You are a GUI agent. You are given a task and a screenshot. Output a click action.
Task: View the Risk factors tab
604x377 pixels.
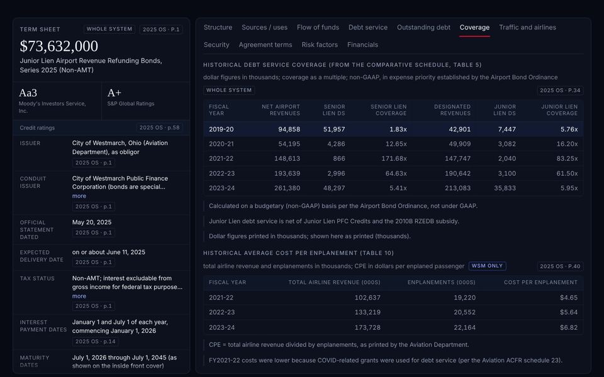coord(320,45)
